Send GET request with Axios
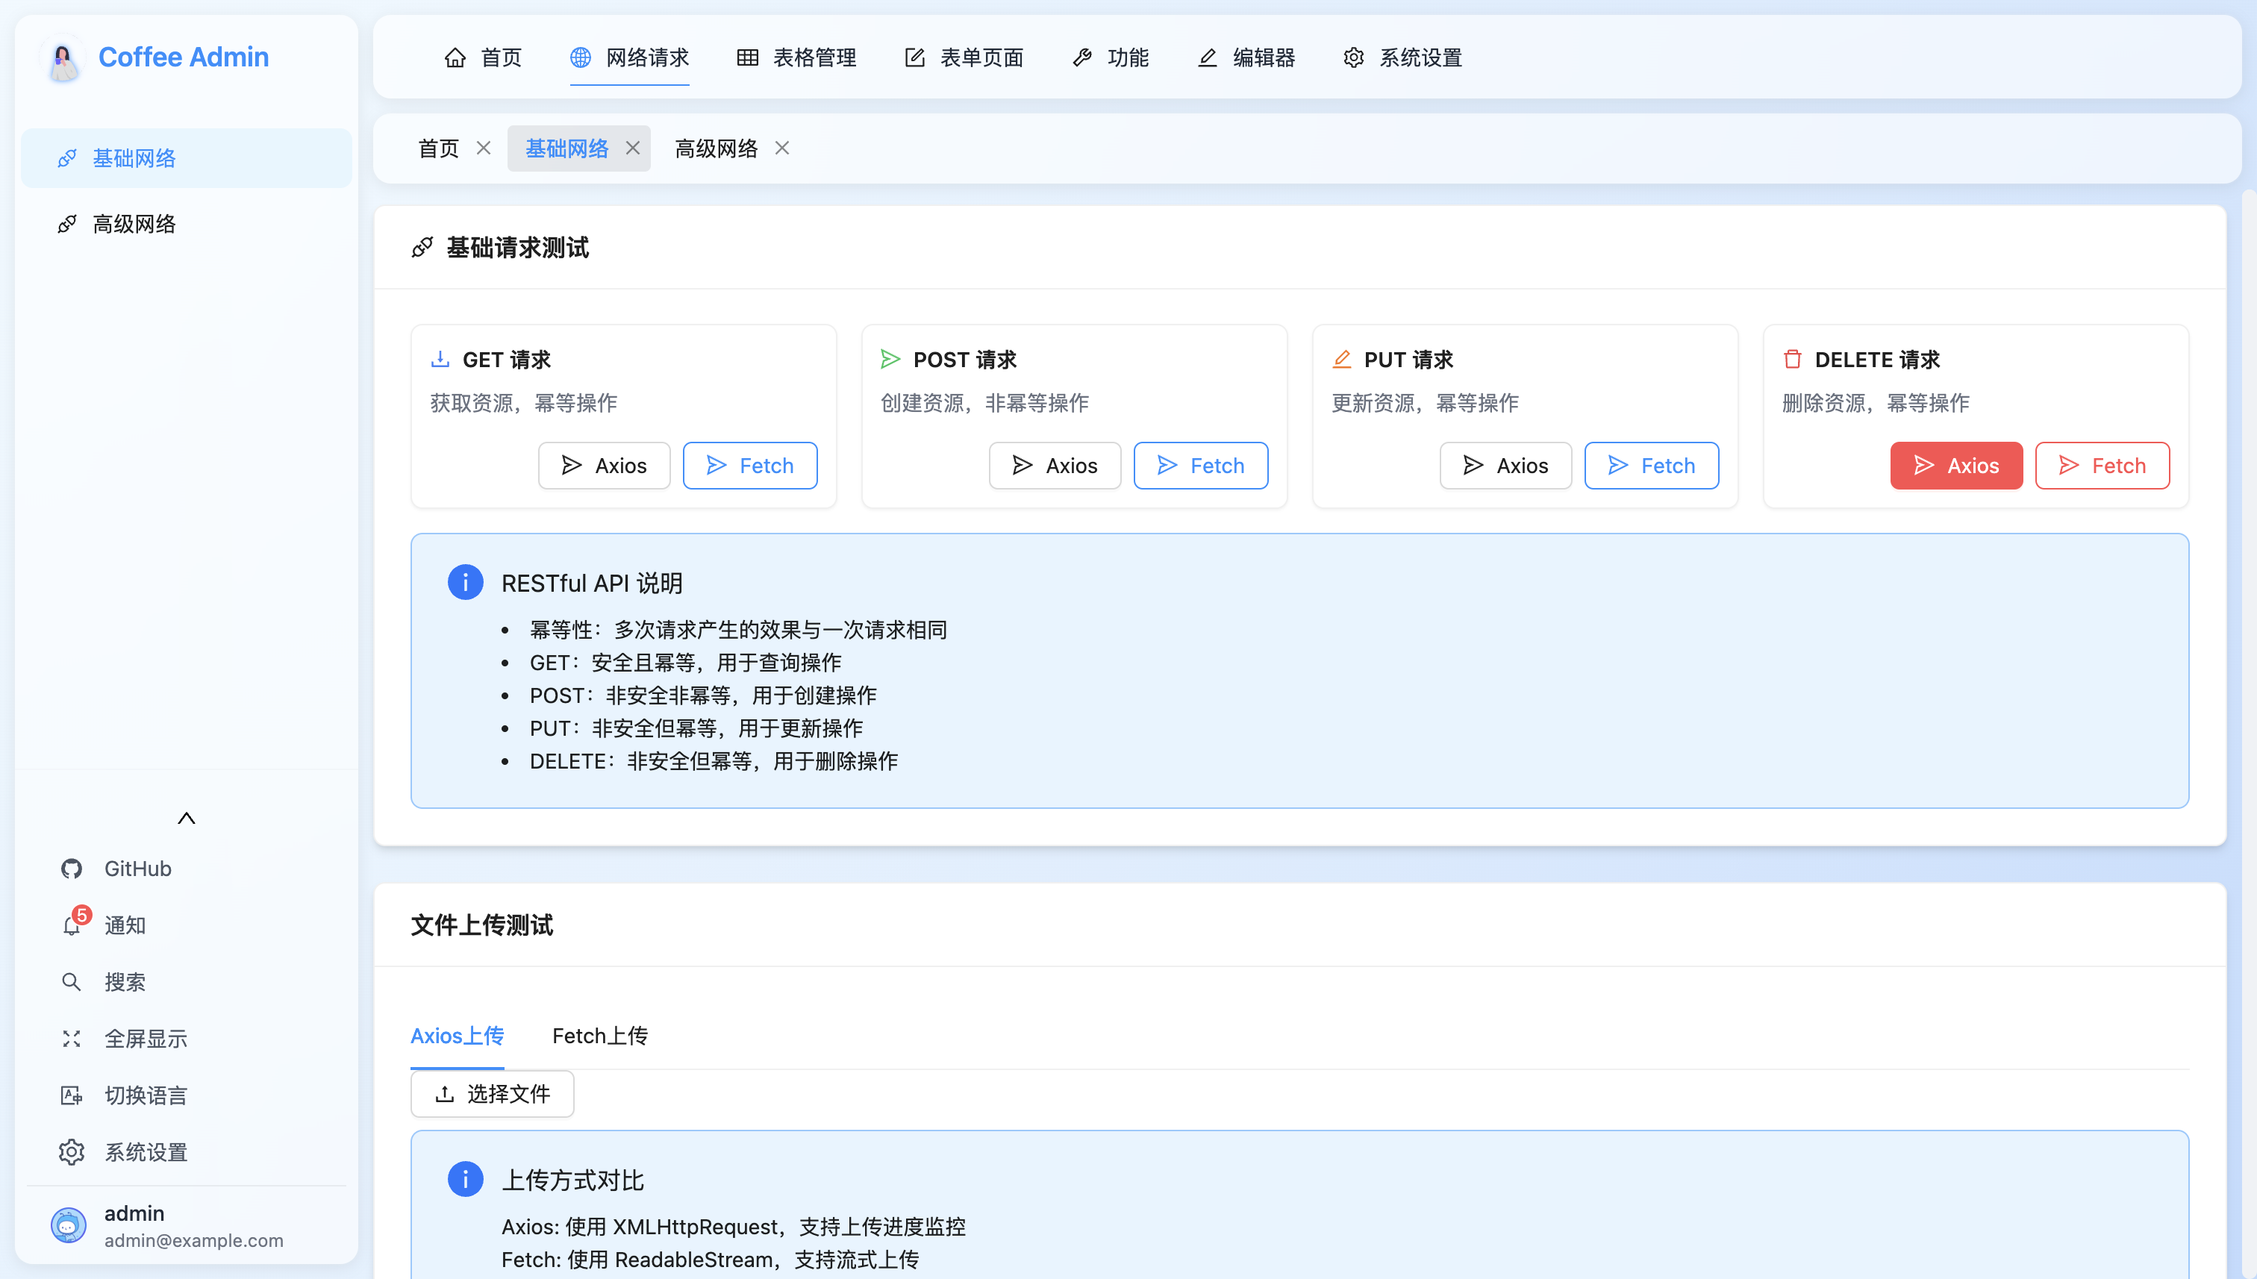 coord(605,466)
